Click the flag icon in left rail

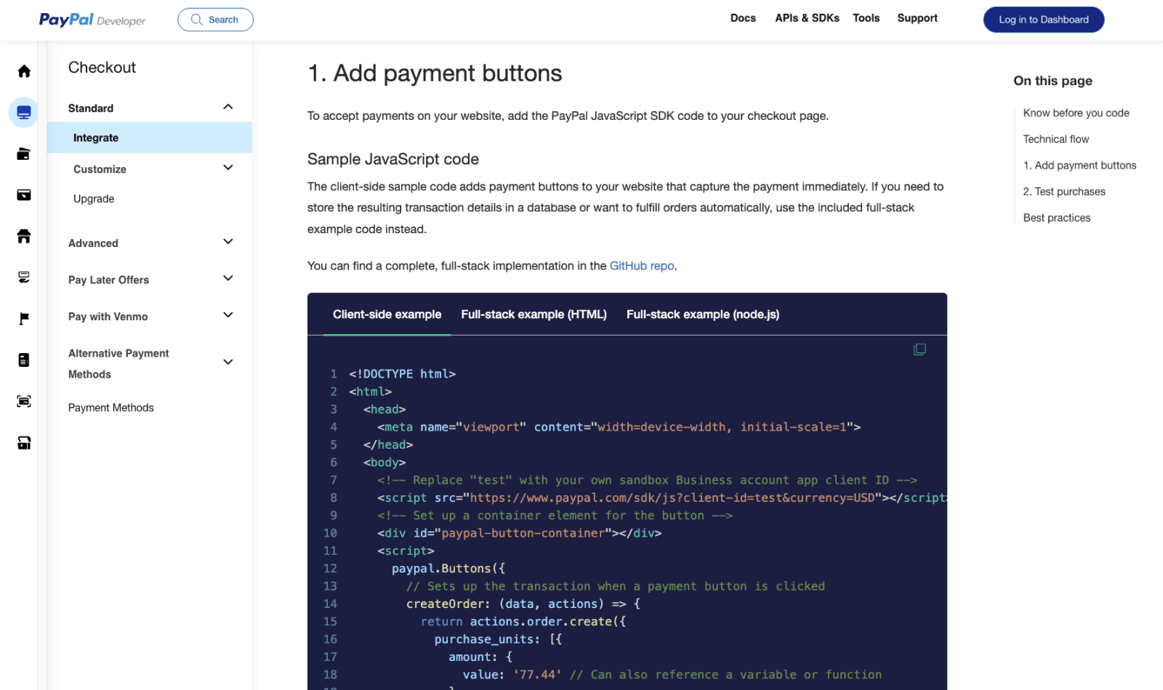(24, 318)
